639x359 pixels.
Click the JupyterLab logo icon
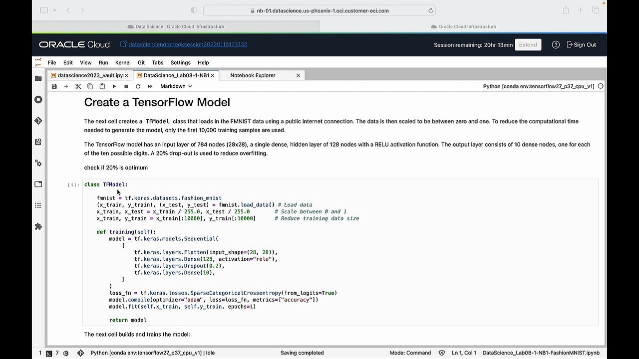tap(38, 62)
